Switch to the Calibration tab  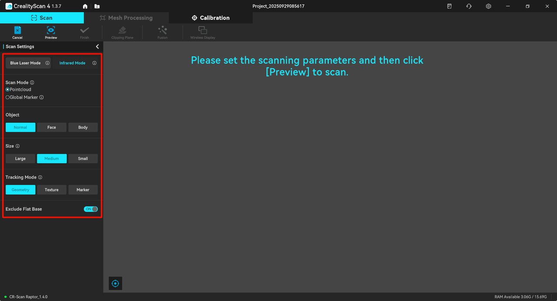click(211, 18)
